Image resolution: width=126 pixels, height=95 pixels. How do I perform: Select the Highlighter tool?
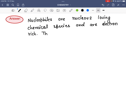tap(32, 11)
